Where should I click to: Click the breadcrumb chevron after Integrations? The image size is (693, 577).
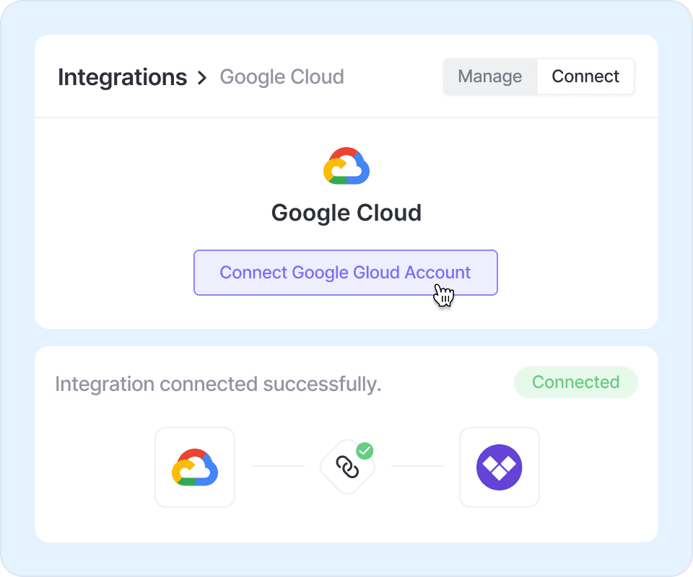click(202, 78)
